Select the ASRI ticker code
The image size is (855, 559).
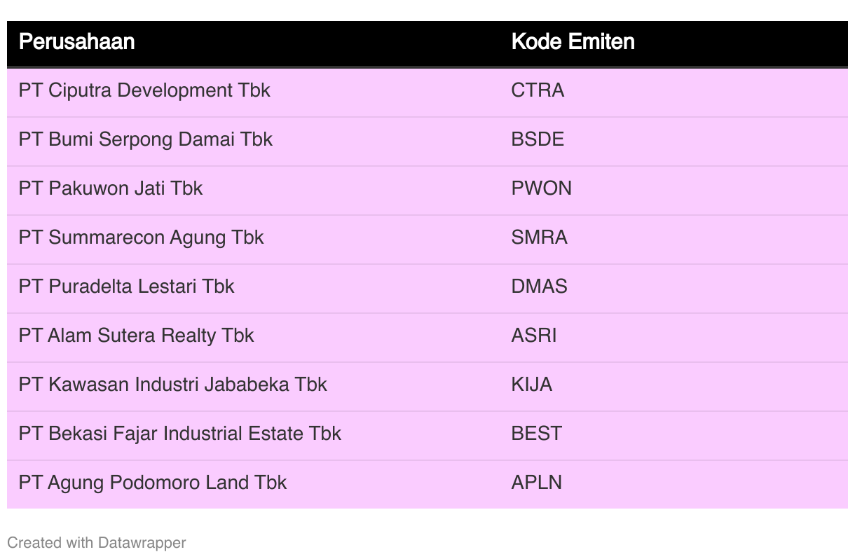tap(534, 336)
